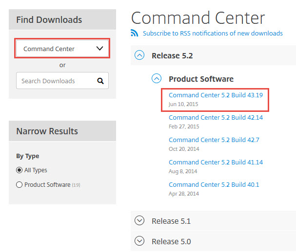Click the Find Downloads panel heading
Screen dimensions: 296x252
tap(49, 20)
